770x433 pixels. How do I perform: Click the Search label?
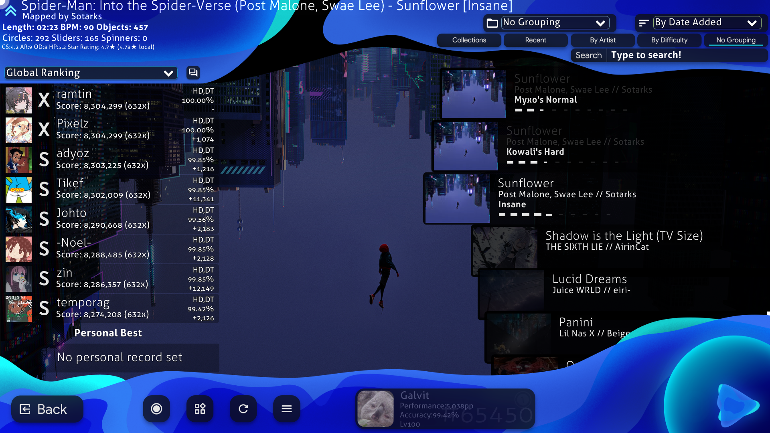(588, 55)
